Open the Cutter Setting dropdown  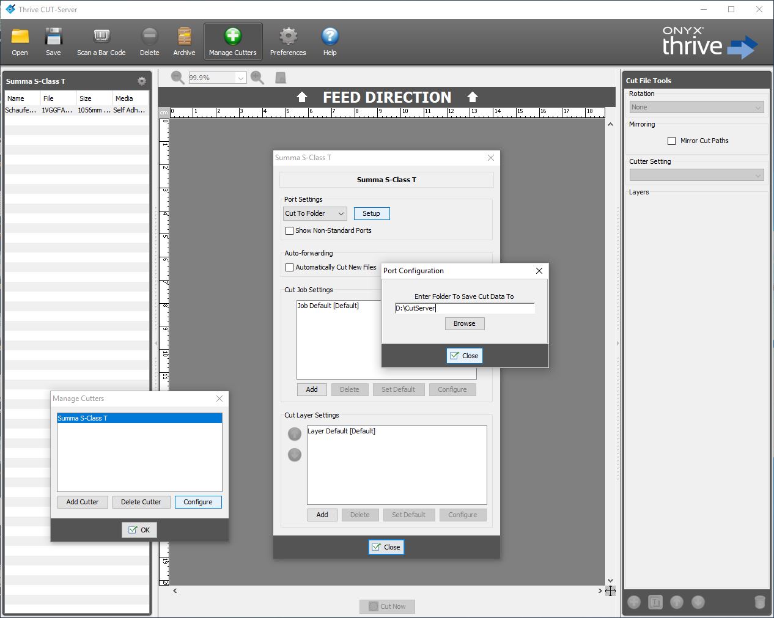[696, 175]
